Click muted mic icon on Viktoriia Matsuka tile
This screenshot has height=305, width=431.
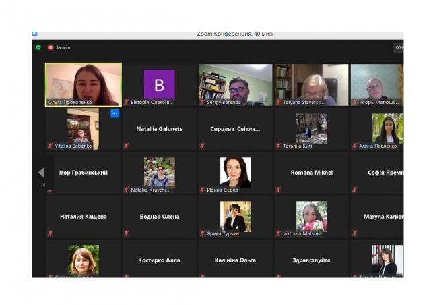pos(278,233)
